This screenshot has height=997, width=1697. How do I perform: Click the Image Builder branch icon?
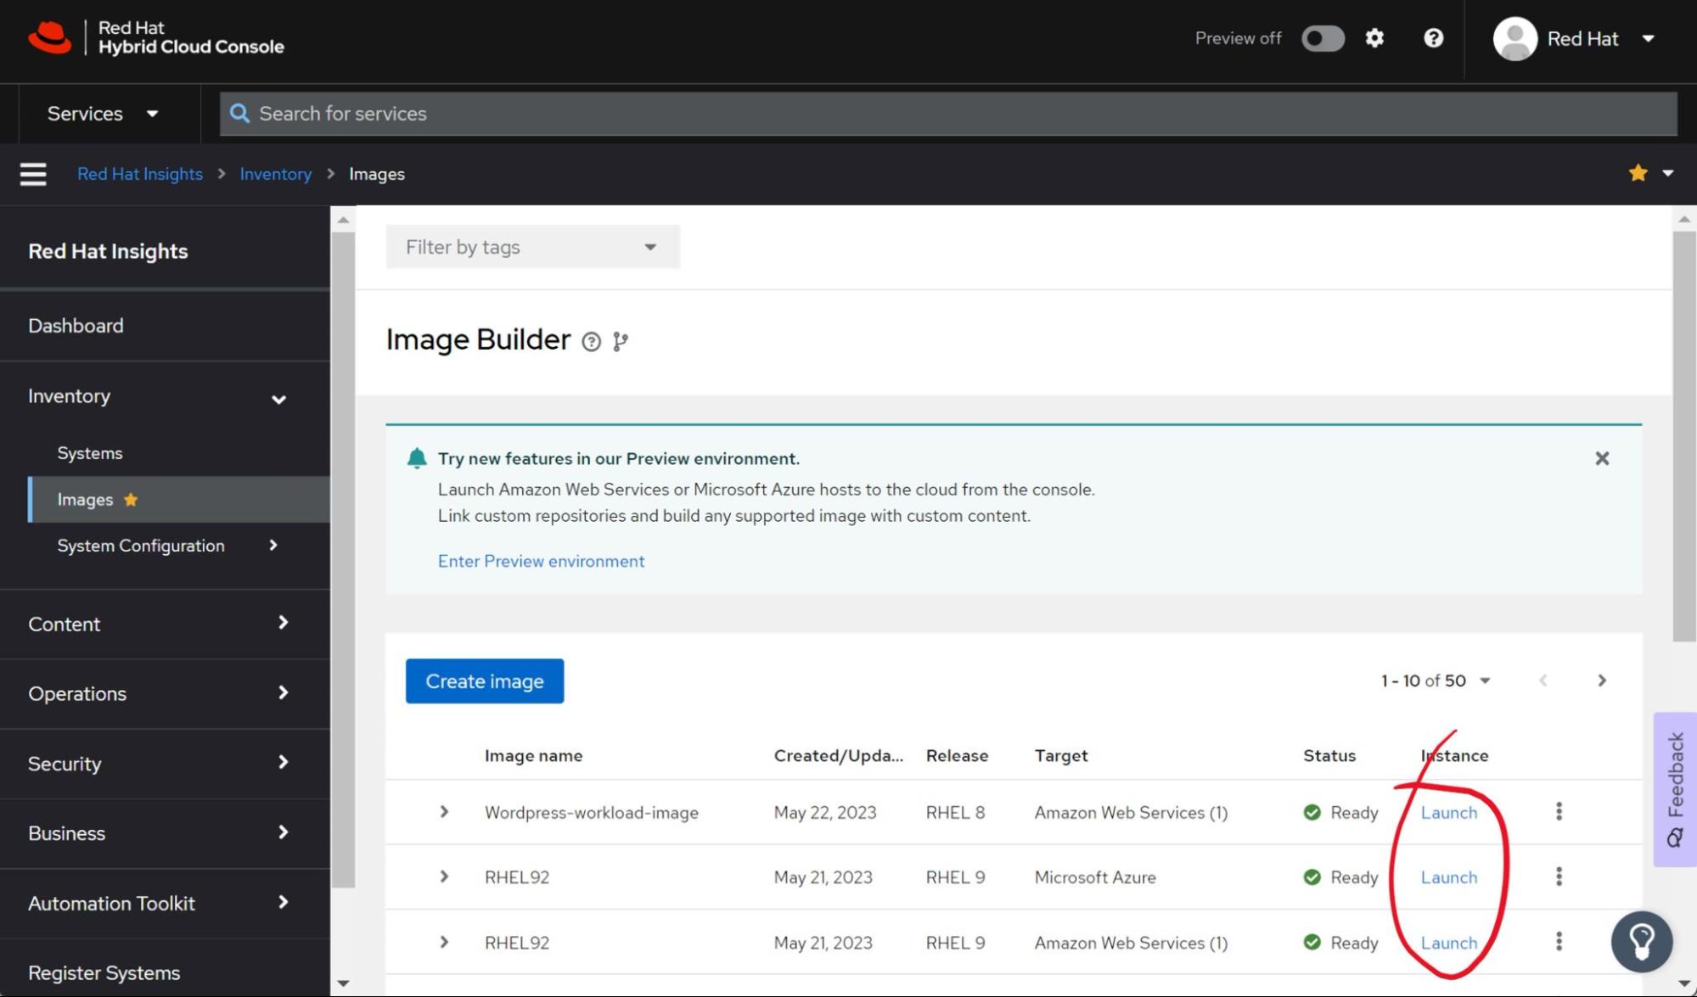(621, 341)
